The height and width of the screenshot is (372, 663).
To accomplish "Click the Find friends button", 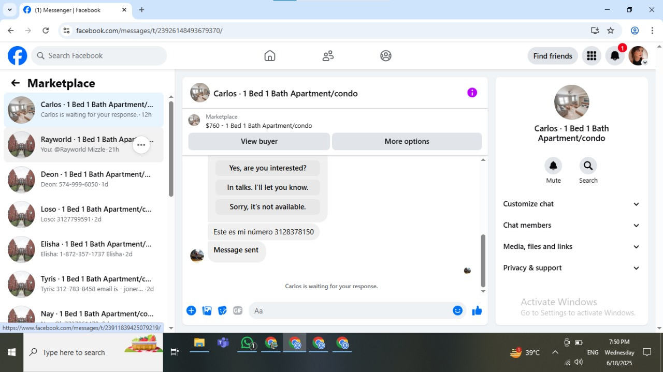I will (553, 56).
